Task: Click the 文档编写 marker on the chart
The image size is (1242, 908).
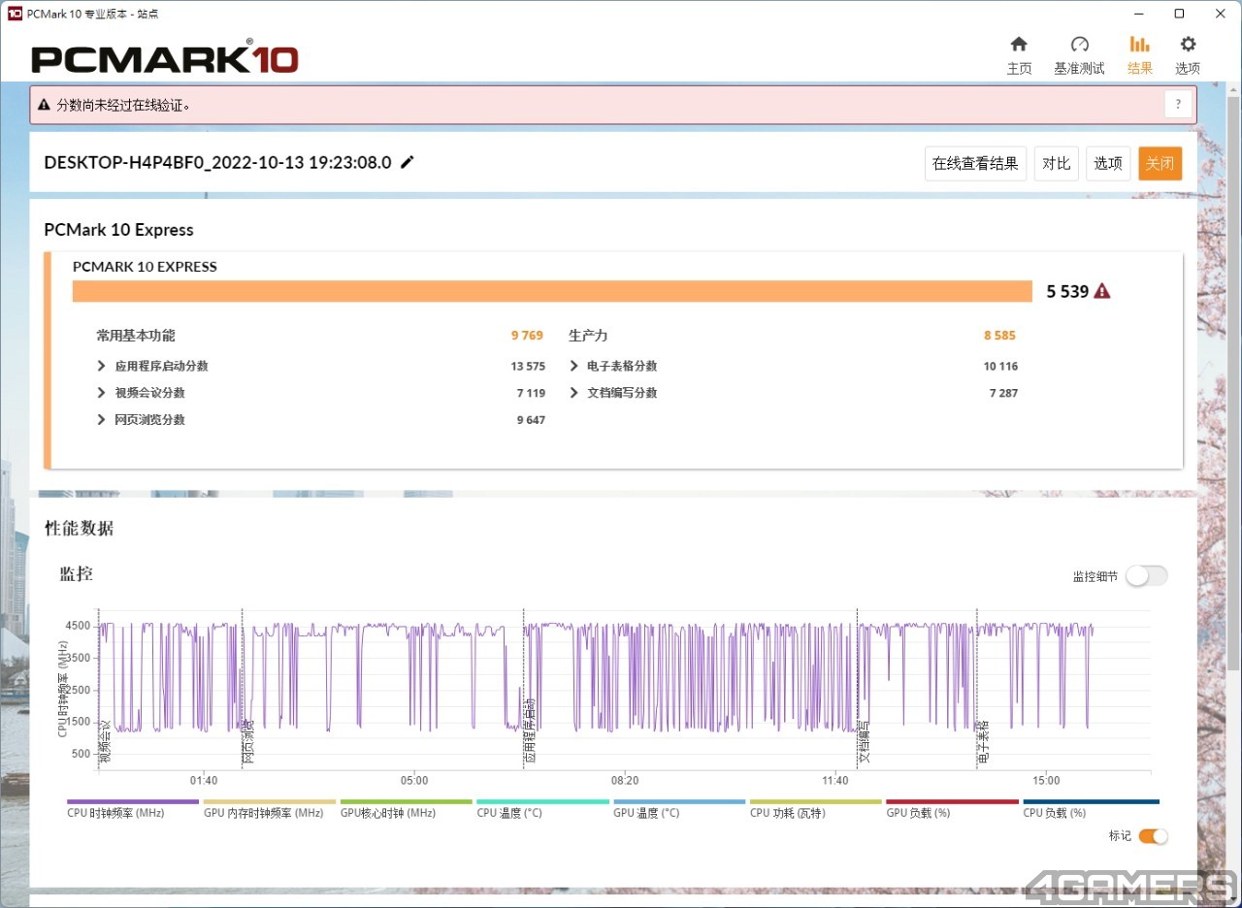Action: coord(864,740)
